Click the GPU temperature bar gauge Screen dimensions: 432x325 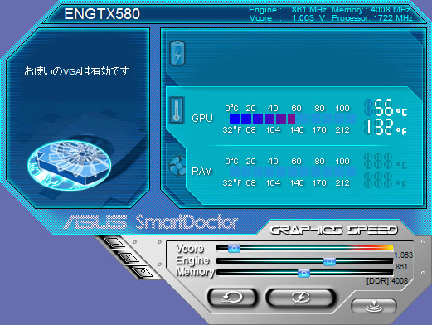(x=293, y=119)
